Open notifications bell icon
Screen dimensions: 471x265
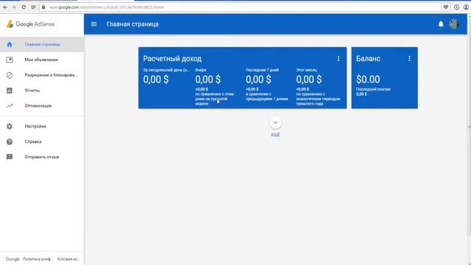[x=441, y=24]
